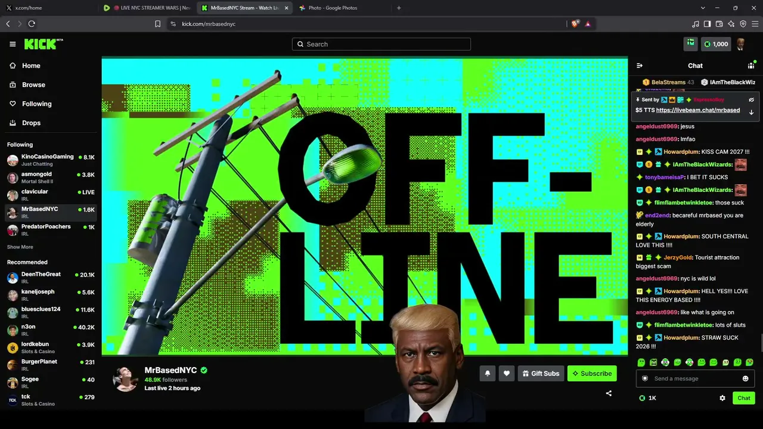763x429 pixels.
Task: Toggle the browser sidebar panel
Action: pyautogui.click(x=707, y=24)
